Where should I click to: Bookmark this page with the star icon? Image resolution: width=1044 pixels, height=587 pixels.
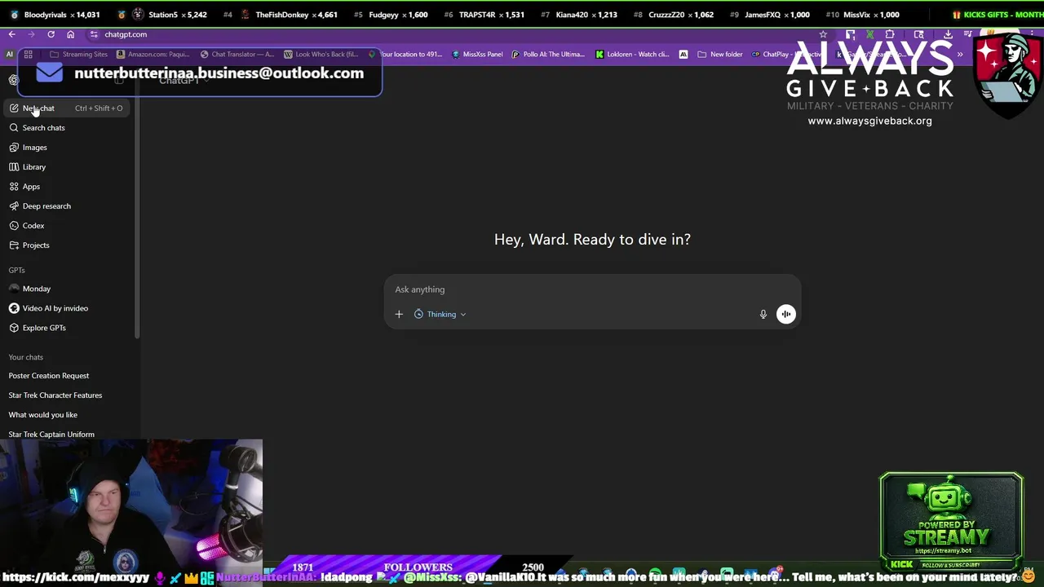[x=823, y=34]
